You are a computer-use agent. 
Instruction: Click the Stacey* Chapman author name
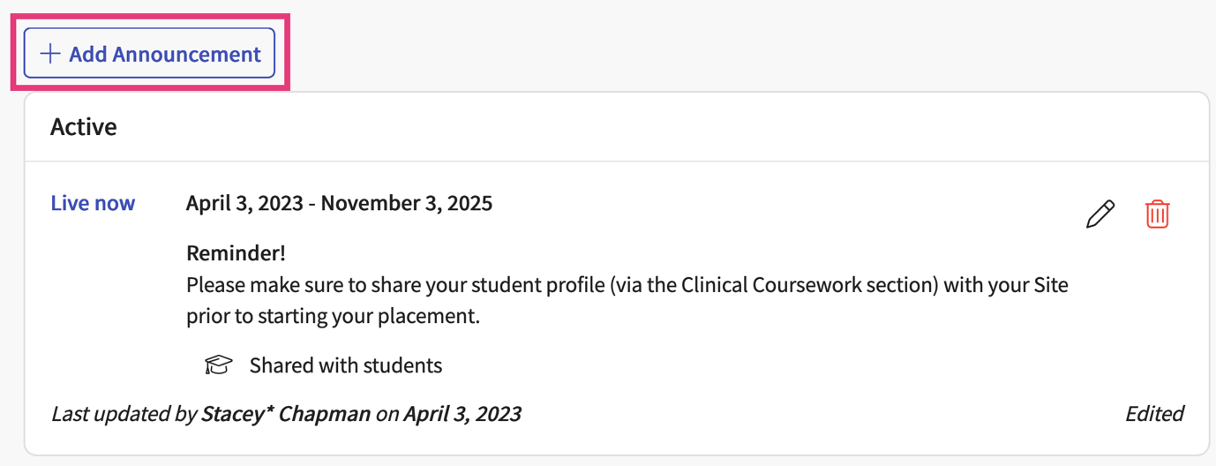click(286, 414)
